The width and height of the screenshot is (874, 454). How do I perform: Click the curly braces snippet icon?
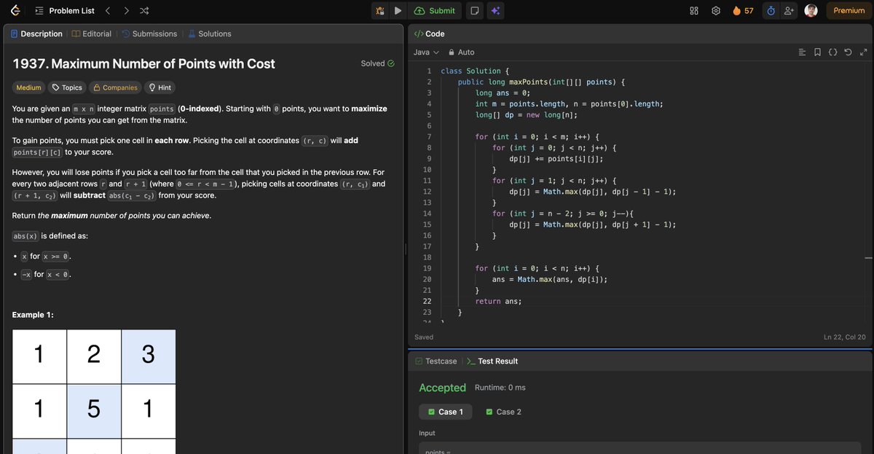(833, 52)
